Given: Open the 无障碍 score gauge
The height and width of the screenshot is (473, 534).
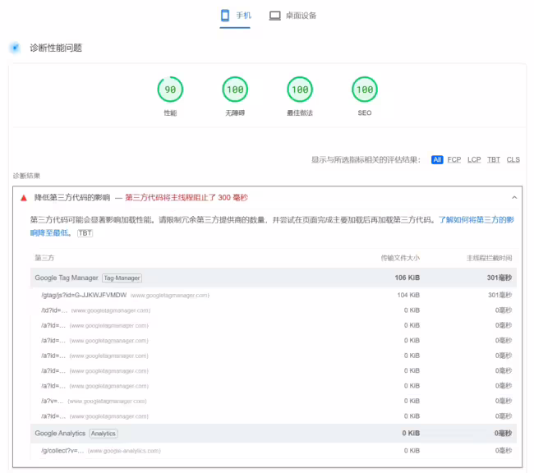Looking at the screenshot, I should pos(235,90).
